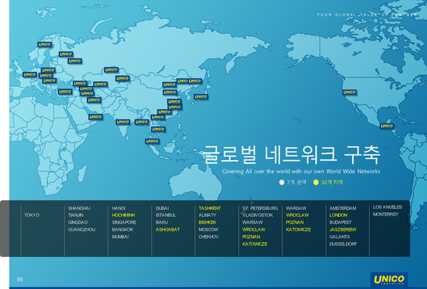The height and width of the screenshot is (289, 427).
Task: Open the SHANGHAI city entry
Action: [78, 208]
